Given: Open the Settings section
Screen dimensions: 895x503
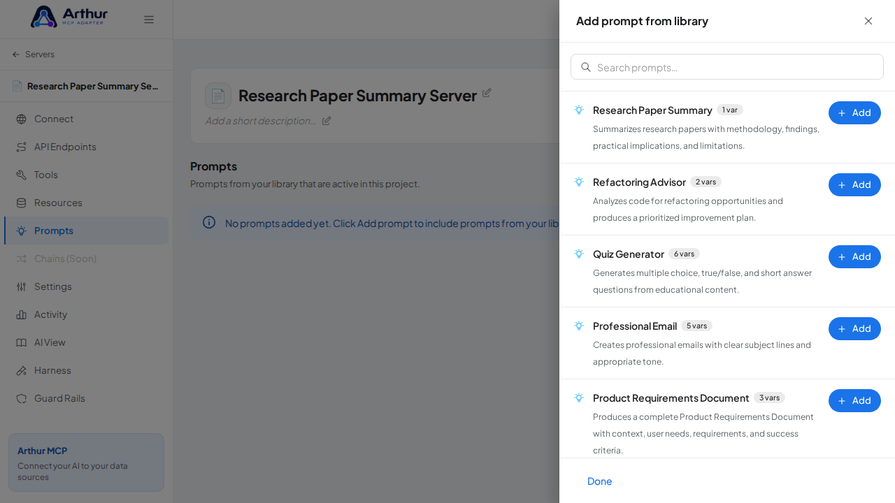Looking at the screenshot, I should coord(86,286).
